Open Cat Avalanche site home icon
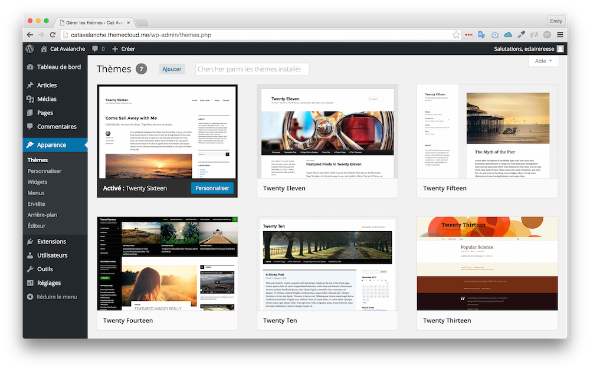The height and width of the screenshot is (371, 590). pyautogui.click(x=44, y=49)
